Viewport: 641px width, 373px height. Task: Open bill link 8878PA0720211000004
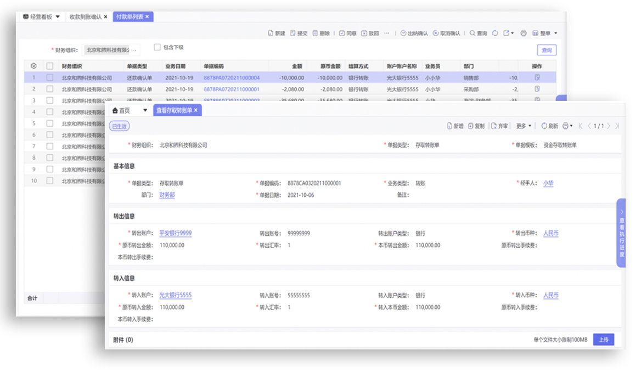click(232, 77)
